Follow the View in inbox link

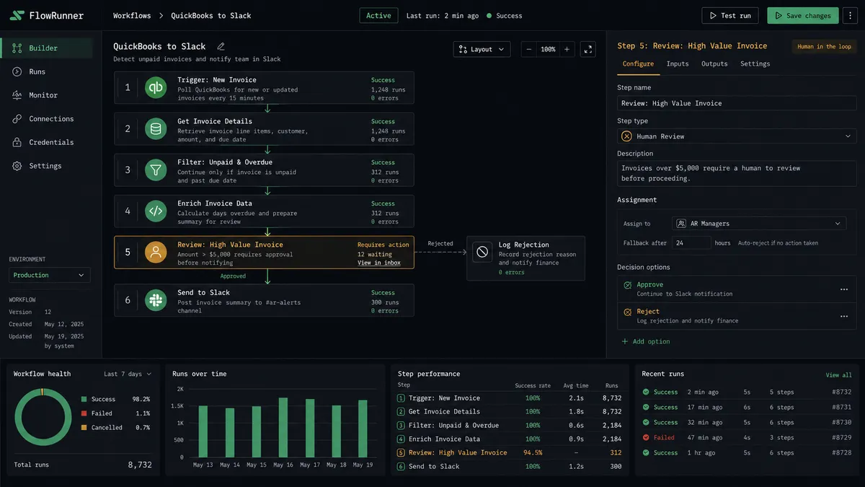379,263
